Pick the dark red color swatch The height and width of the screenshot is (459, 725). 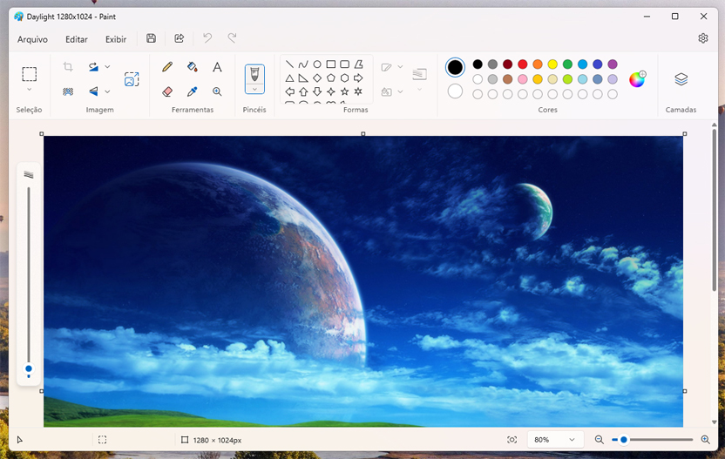[x=508, y=64]
